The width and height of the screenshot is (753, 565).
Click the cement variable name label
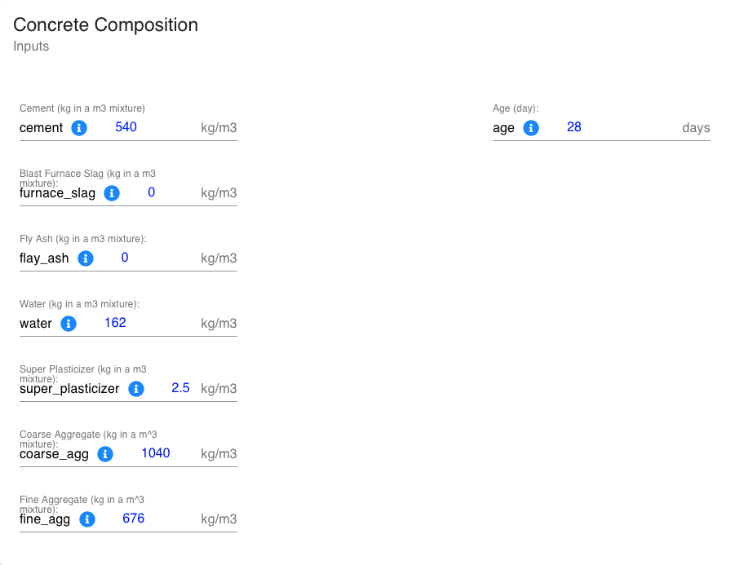[x=42, y=128]
